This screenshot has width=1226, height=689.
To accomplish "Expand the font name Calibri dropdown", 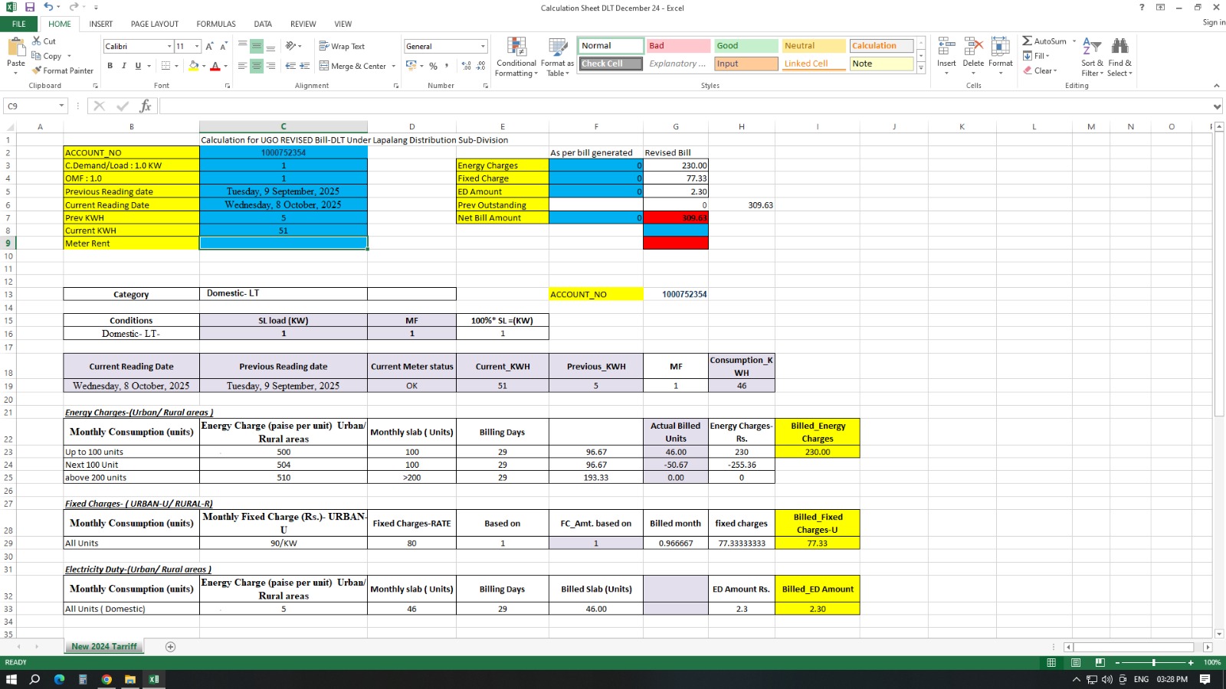I will [169, 47].
